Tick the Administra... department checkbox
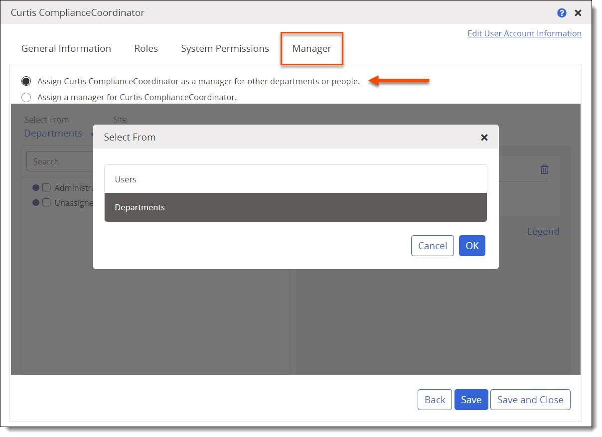This screenshot has height=437, width=602. [x=46, y=188]
